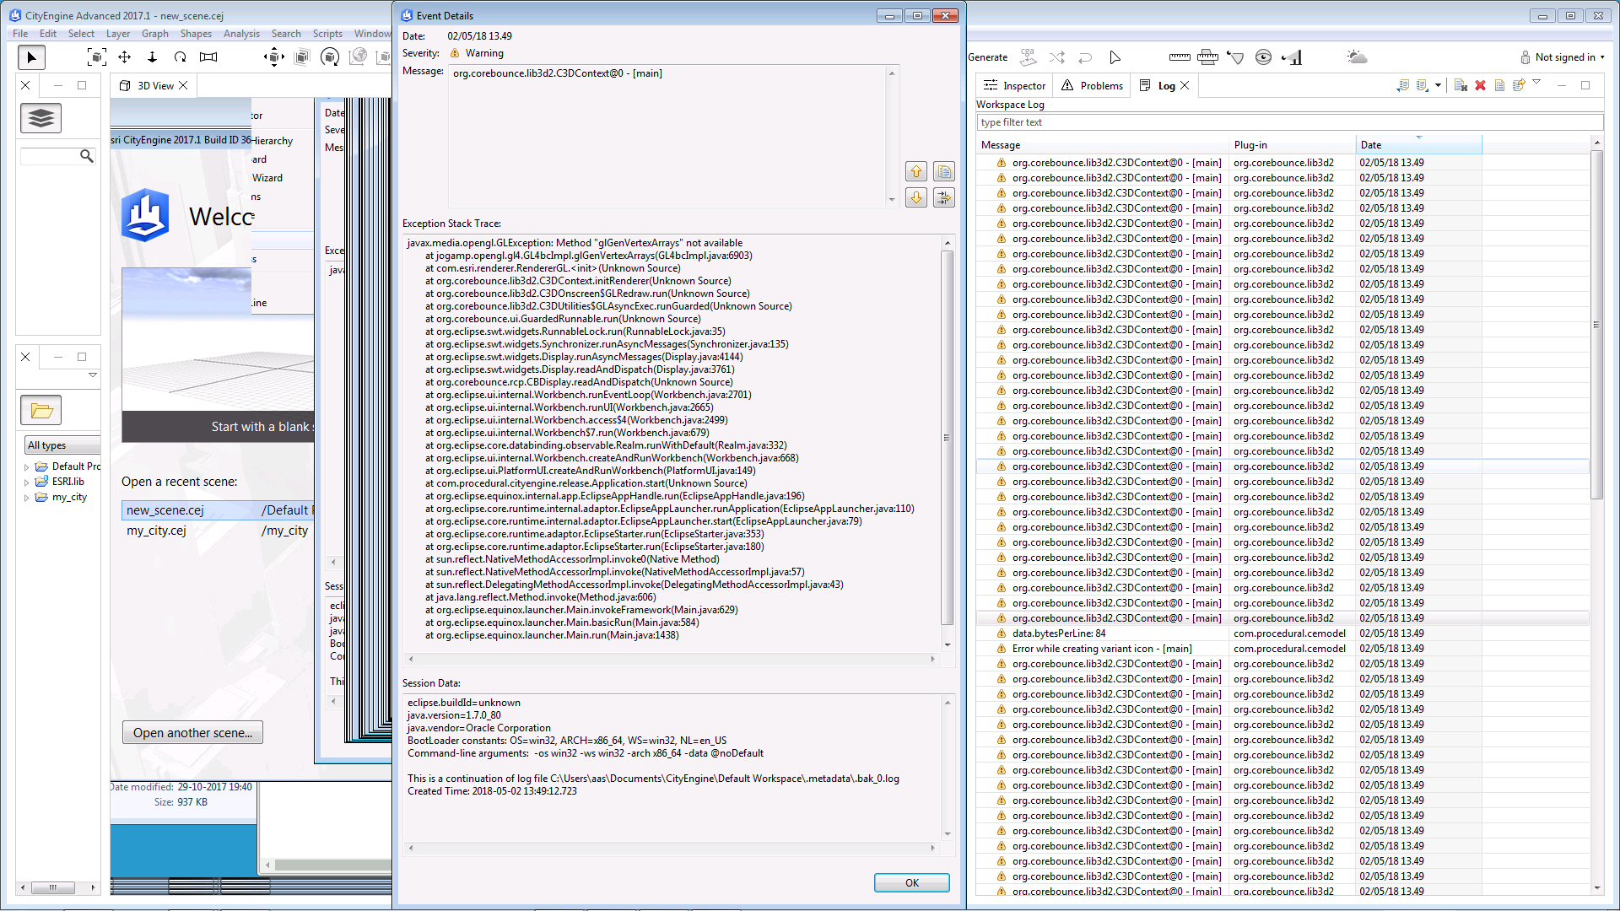Click the circular-arrow cube rotate icon
1620x911 pixels.
(x=330, y=57)
